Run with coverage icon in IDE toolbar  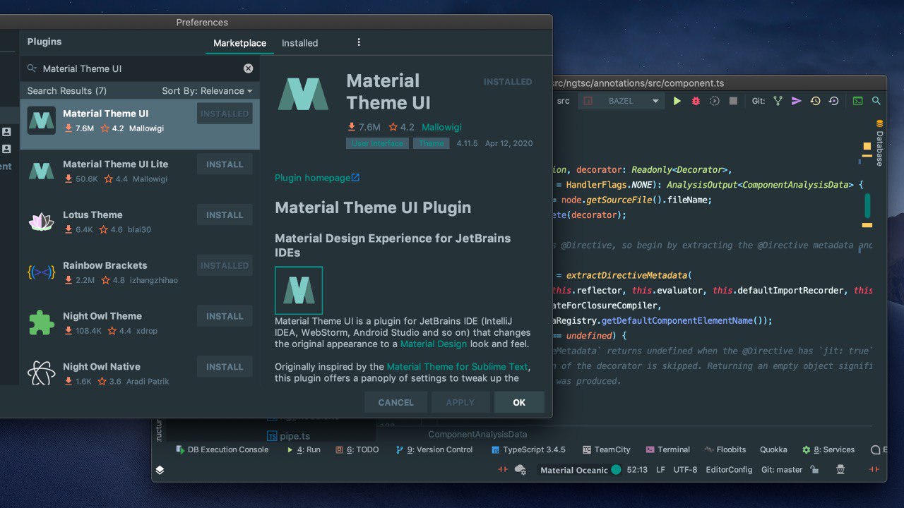point(714,101)
